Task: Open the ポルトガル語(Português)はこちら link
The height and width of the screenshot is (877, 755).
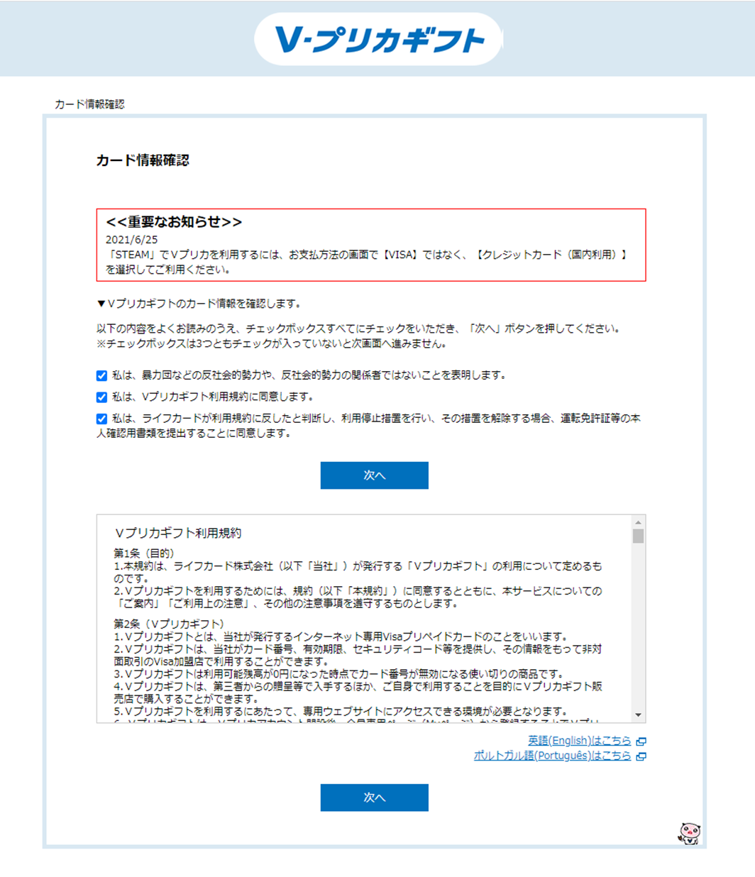Action: [552, 756]
